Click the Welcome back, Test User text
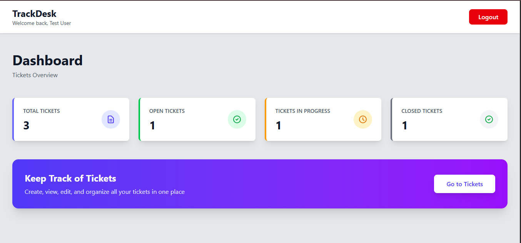The image size is (521, 243). 42,23
